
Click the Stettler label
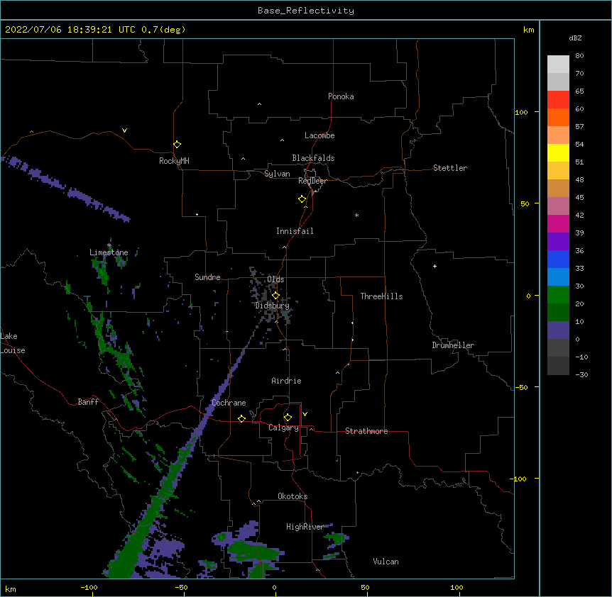tap(449, 168)
